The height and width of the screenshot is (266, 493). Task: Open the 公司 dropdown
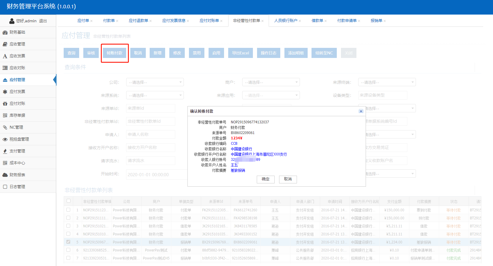click(x=155, y=82)
